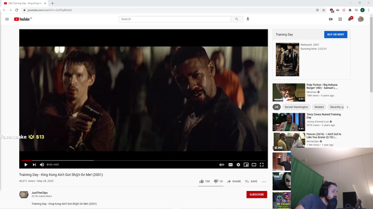Open more actions three-dot menu
Image resolution: width=373 pixels, height=209 pixels.
[x=264, y=182]
